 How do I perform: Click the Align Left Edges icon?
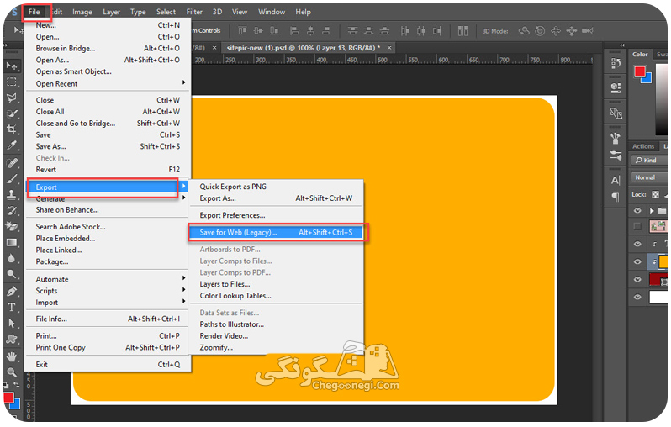294,31
